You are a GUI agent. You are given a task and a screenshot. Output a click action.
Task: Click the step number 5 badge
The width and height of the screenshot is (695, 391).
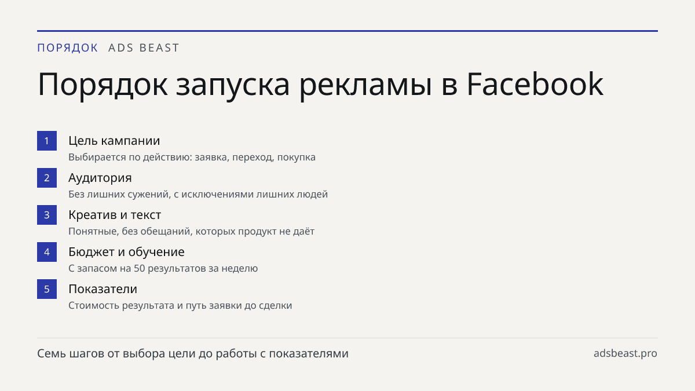pyautogui.click(x=47, y=289)
